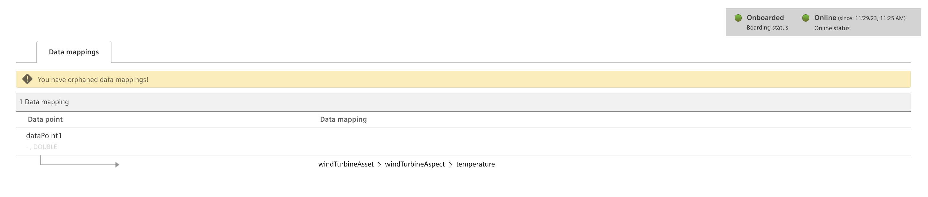Click the Boarding status caption
Image resolution: width=928 pixels, height=197 pixels.
tap(767, 28)
